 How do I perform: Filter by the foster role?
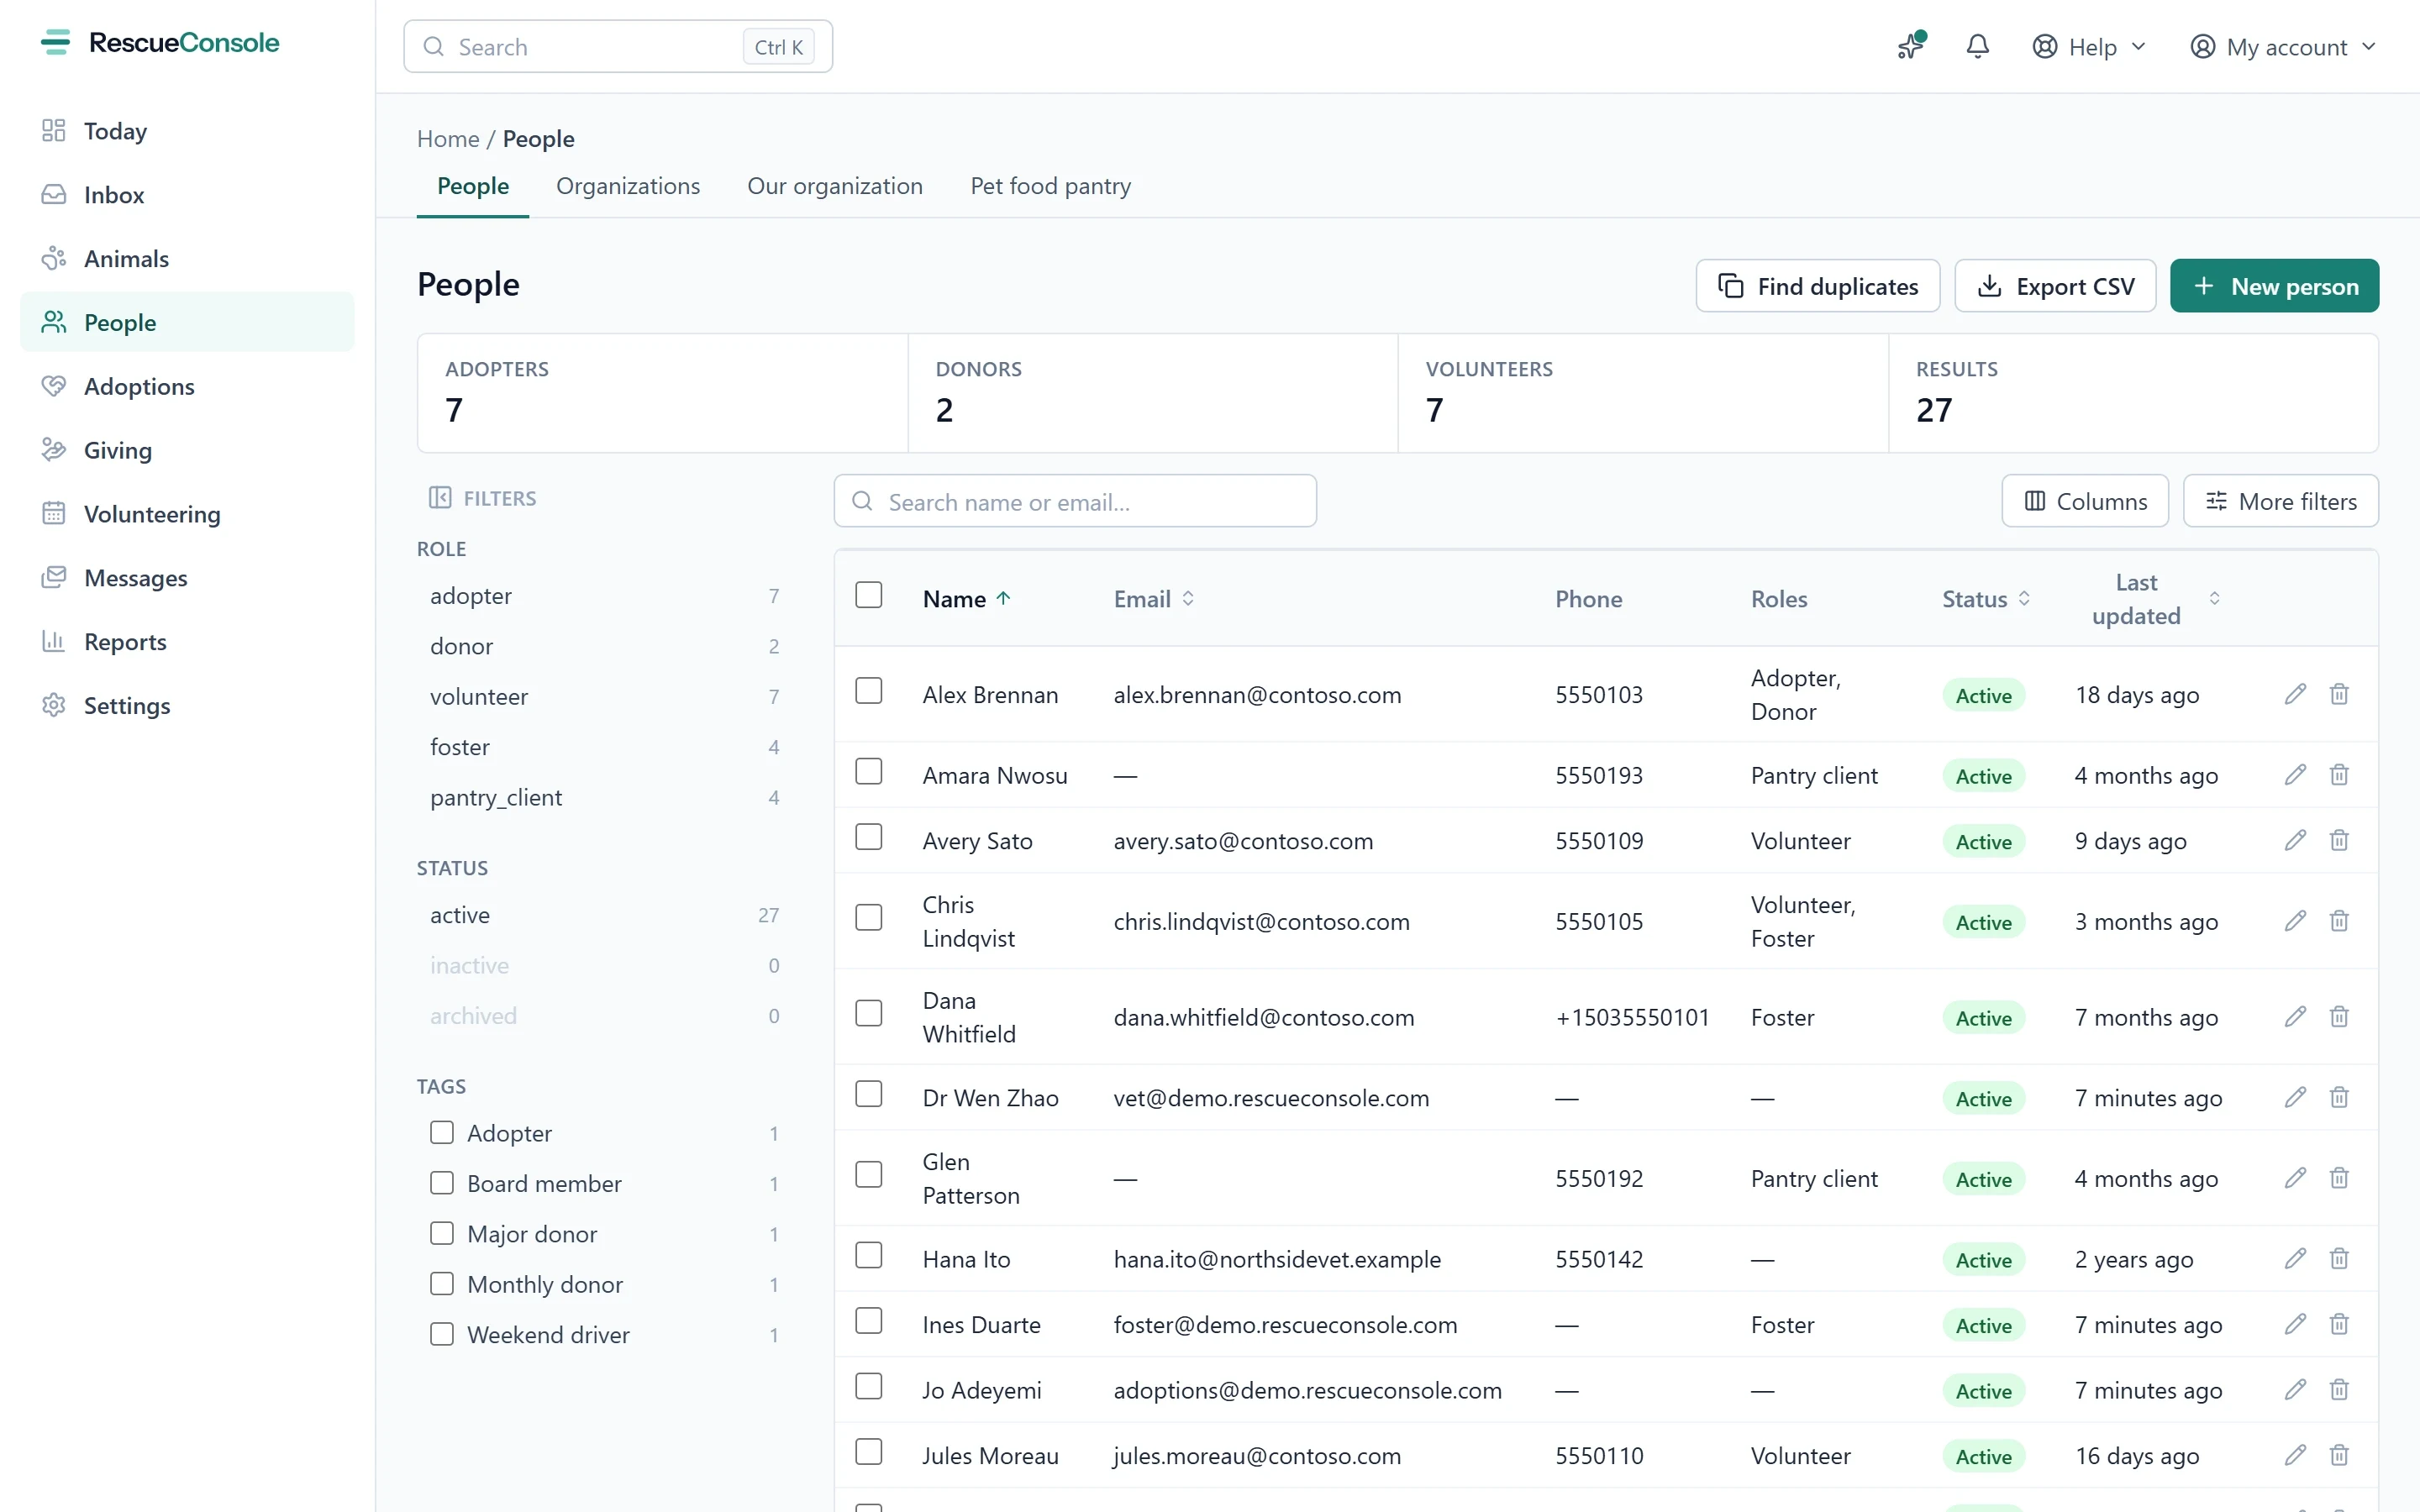(x=605, y=747)
